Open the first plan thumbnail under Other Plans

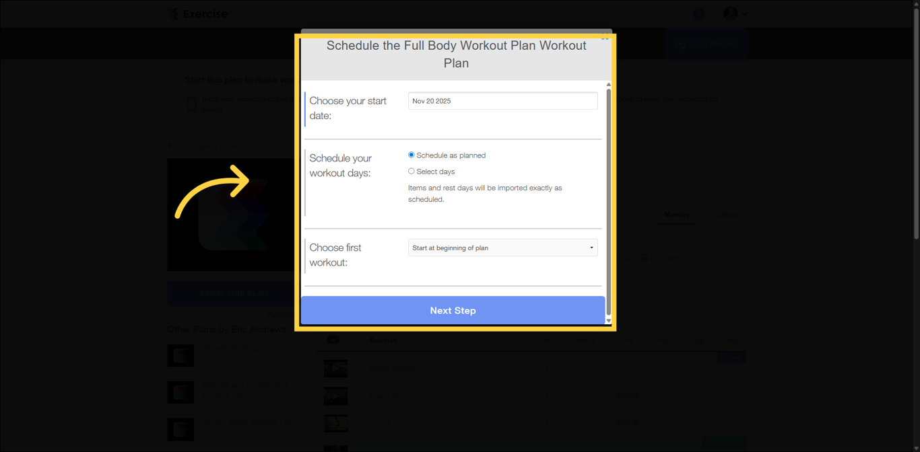pos(180,355)
